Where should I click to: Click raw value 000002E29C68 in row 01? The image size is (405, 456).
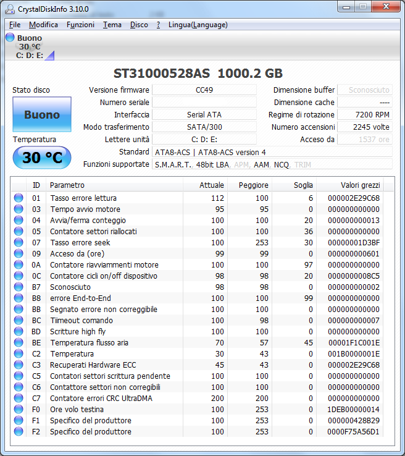tap(354, 198)
